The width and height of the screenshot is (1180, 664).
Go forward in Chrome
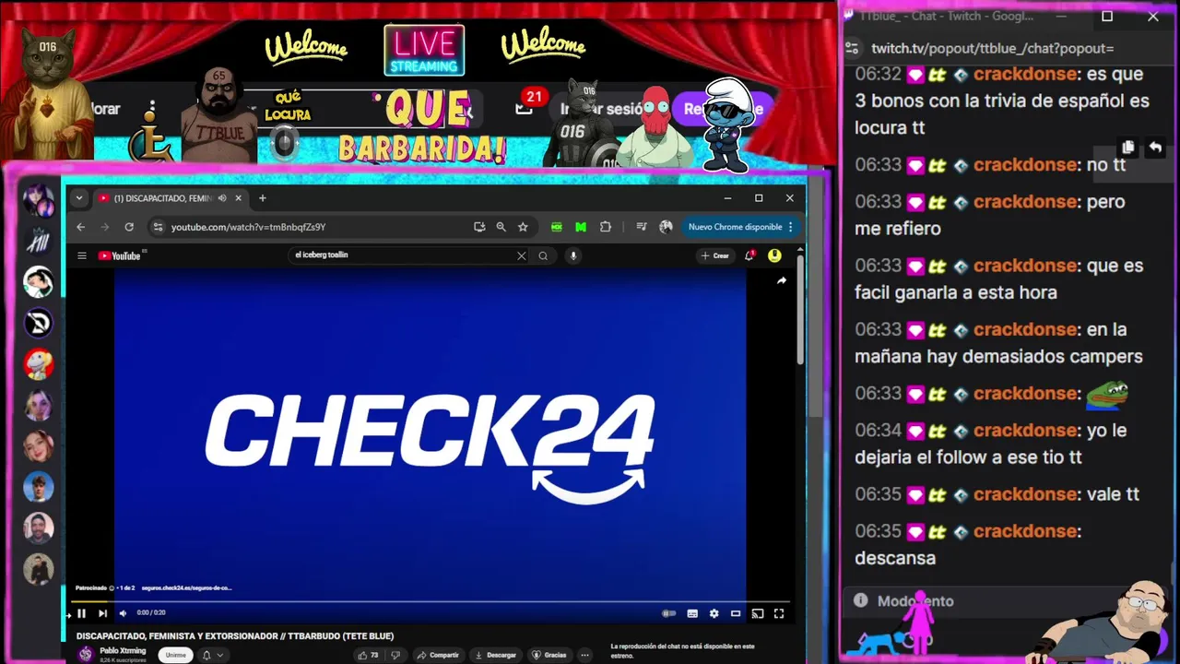tap(104, 227)
